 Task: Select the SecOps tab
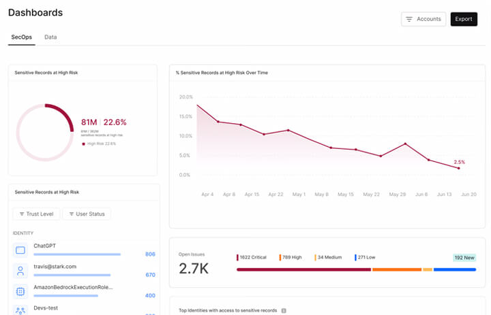pyautogui.click(x=22, y=37)
